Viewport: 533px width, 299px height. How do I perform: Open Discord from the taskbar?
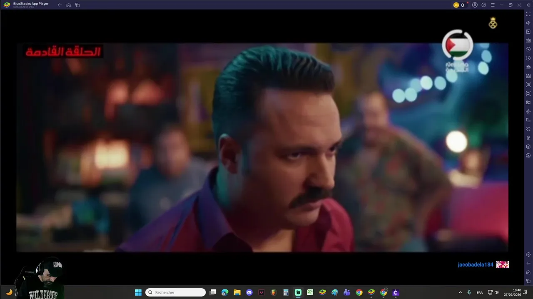tap(249, 292)
